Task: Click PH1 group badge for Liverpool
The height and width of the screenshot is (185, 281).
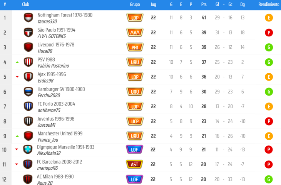Action: (x=135, y=47)
